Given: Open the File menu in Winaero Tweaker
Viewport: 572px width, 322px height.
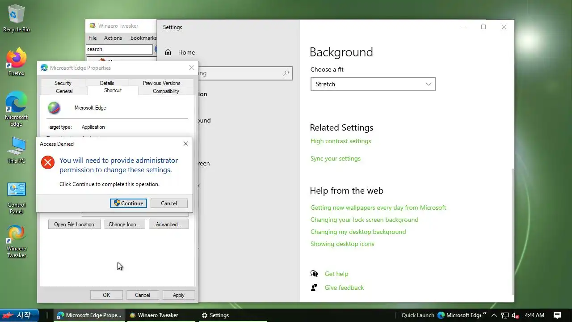Looking at the screenshot, I should (93, 38).
